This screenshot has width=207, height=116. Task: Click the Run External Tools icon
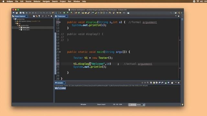[x=71, y=13]
